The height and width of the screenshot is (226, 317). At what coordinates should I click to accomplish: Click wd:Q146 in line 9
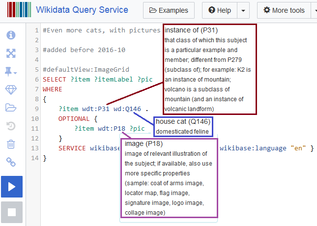127,109
